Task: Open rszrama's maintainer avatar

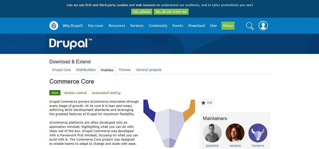Action: 235,133
